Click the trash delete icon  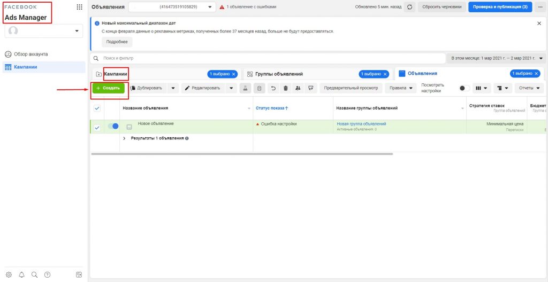pyautogui.click(x=286, y=88)
